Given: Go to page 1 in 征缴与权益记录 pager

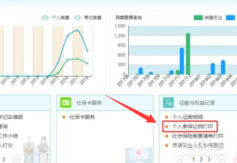Looking at the screenshot, I should pyautogui.click(x=194, y=159).
